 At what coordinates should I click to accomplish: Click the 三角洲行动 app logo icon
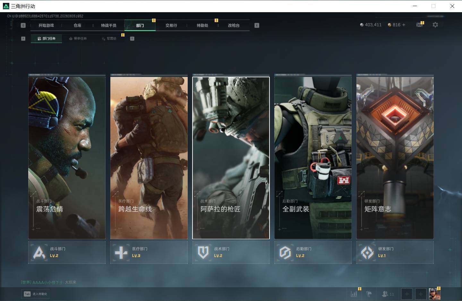[6, 6]
